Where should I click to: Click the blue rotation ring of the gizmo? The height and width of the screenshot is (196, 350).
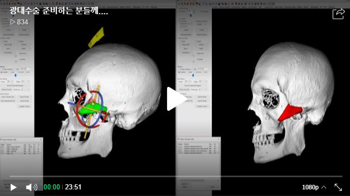tap(101, 100)
